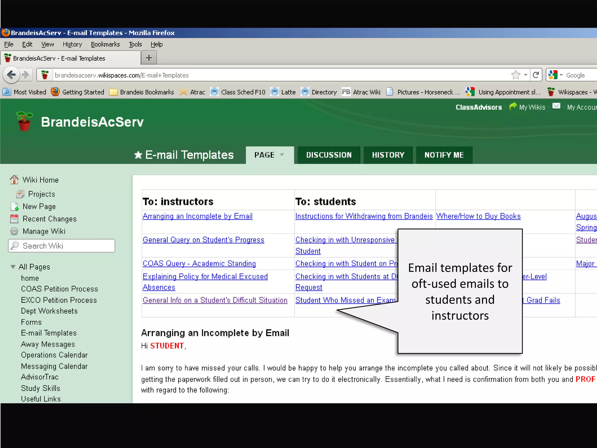
Task: Open Away Messages page
Action: 48,344
